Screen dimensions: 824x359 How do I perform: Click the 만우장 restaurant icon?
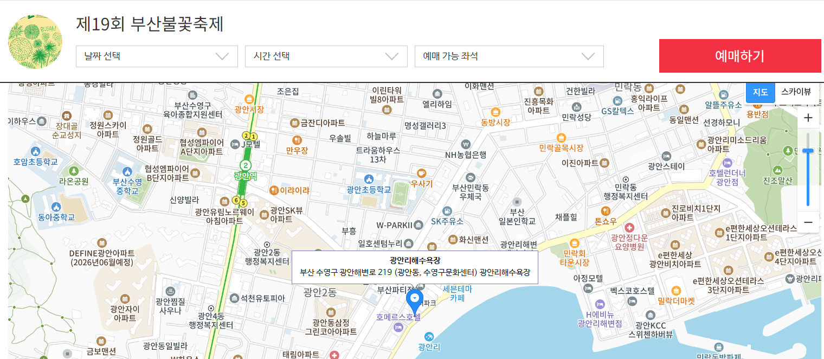click(297, 139)
